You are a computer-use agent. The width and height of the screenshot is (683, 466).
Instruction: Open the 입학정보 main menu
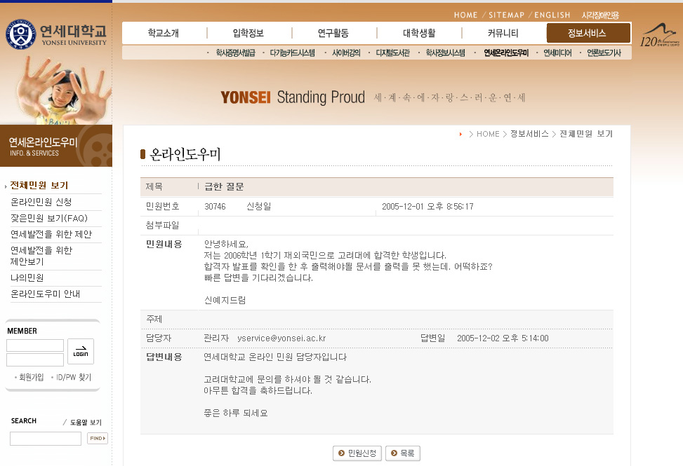248,33
